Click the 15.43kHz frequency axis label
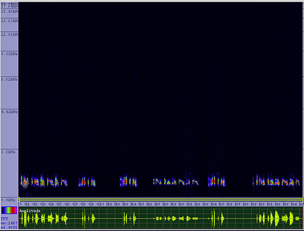 [9, 12]
